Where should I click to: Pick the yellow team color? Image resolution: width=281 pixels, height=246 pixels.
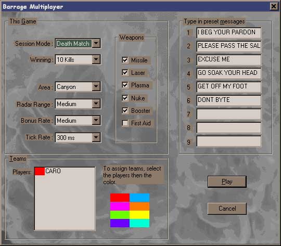[x=139, y=215]
